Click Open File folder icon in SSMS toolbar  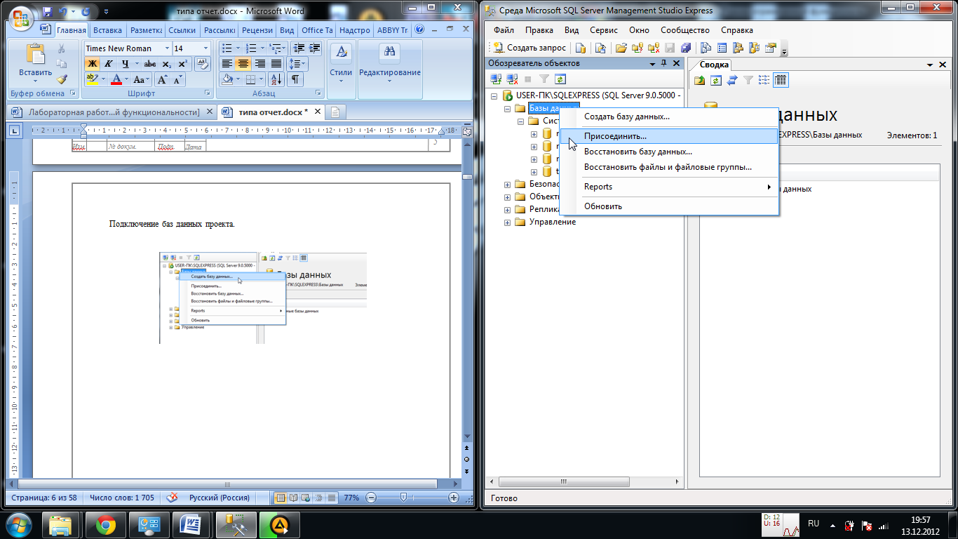(621, 48)
